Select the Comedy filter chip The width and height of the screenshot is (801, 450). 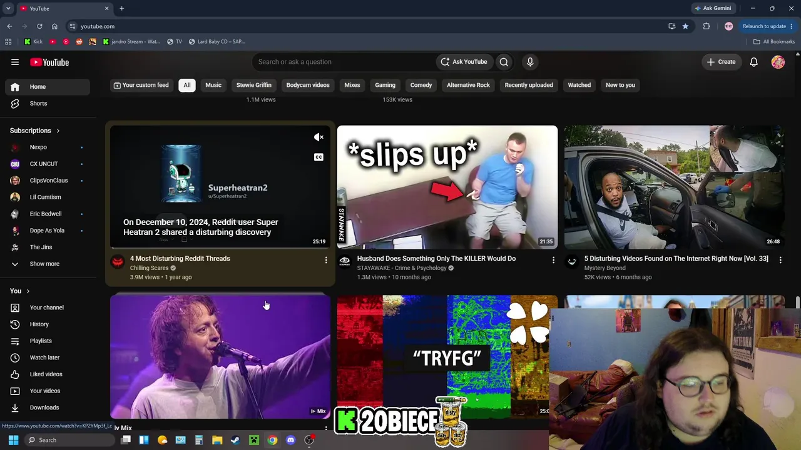coord(421,85)
